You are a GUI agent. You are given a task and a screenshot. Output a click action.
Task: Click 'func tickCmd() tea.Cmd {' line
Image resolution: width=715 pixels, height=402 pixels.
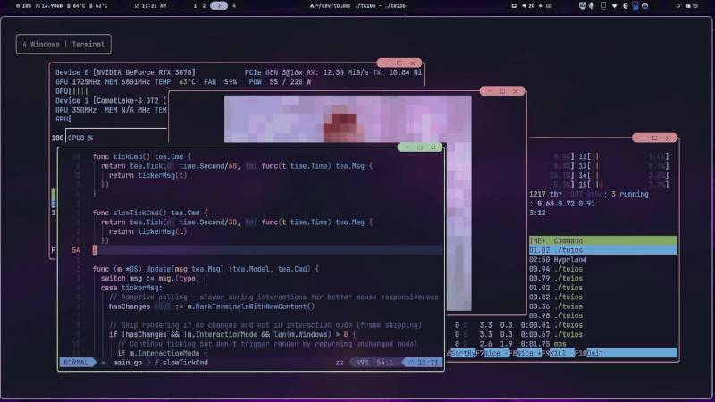(x=142, y=157)
